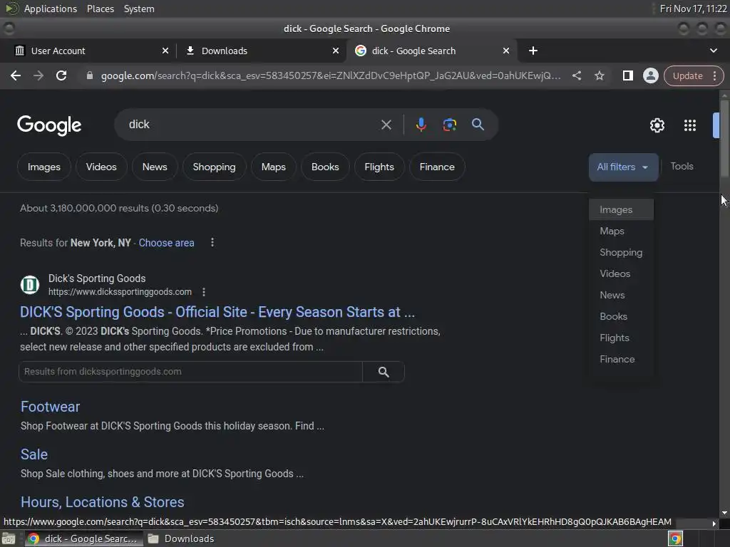The width and height of the screenshot is (730, 547).
Task: Click the vertical page scrollbar thumb
Action: pos(724,137)
